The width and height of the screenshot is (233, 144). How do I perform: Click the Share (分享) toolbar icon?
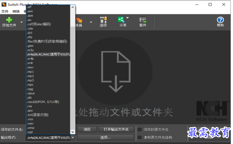point(121,20)
